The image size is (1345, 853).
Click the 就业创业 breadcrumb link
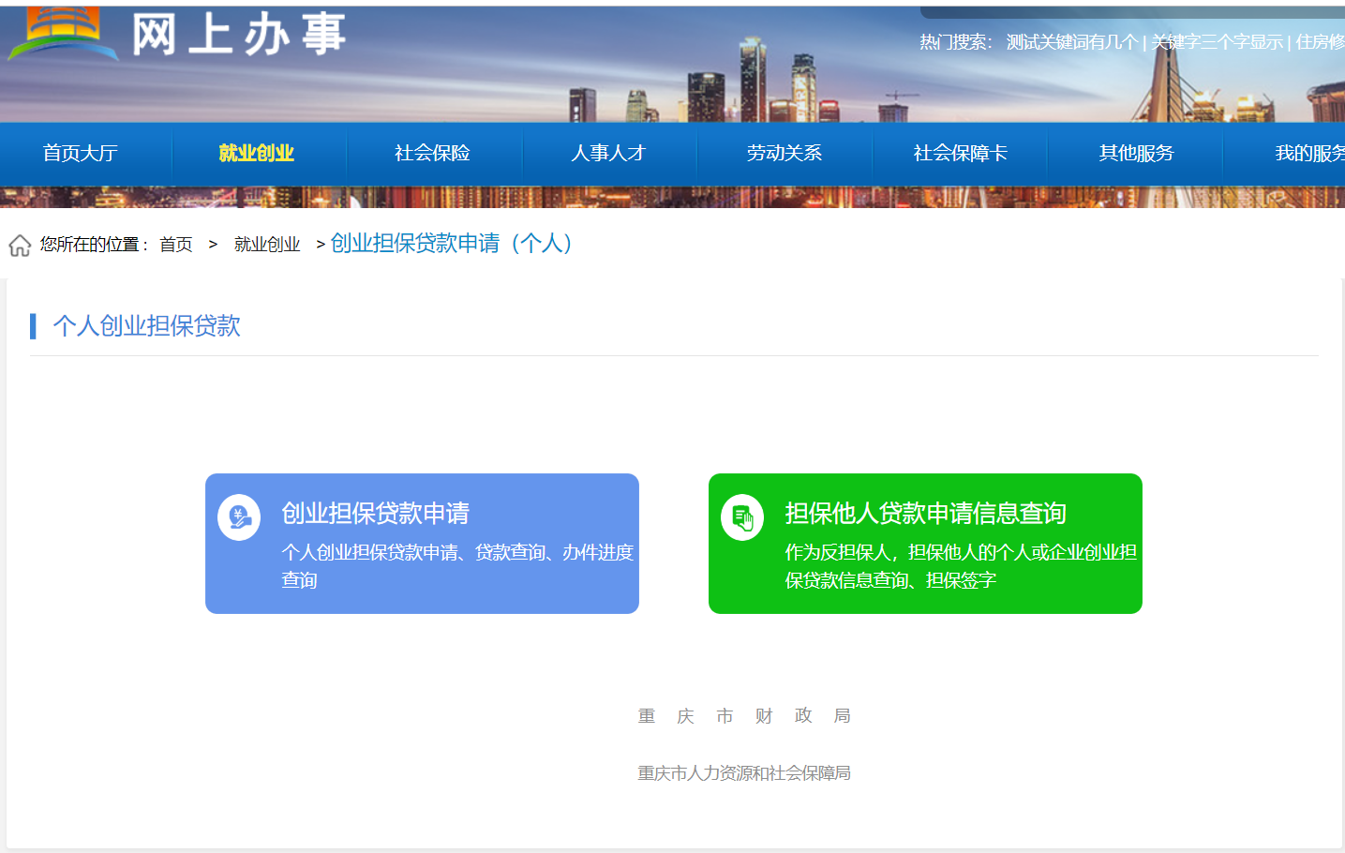(x=267, y=245)
